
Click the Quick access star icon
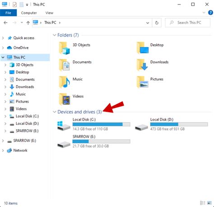[x=9, y=38]
